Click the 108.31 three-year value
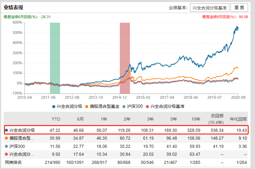Image resolution: width=255 pixels, height=169 pixels. (147, 131)
